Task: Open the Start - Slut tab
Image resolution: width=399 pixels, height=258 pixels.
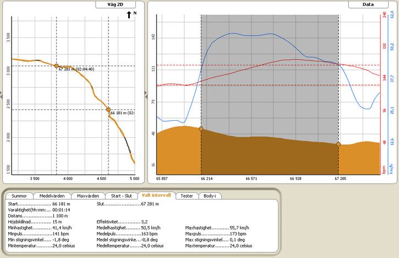Action: [122, 196]
